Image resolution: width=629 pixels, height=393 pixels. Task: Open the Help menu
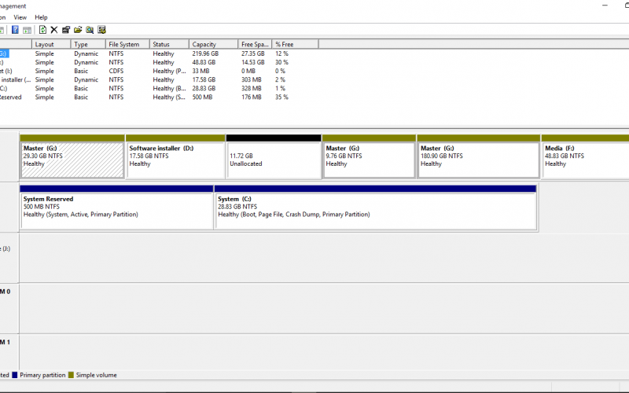pyautogui.click(x=41, y=17)
